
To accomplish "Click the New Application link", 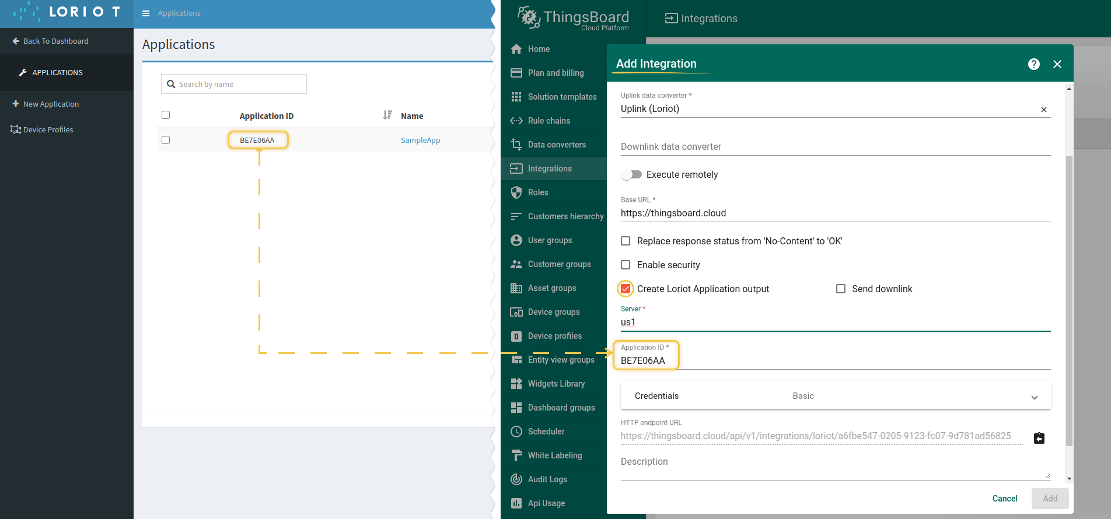I will coord(51,104).
